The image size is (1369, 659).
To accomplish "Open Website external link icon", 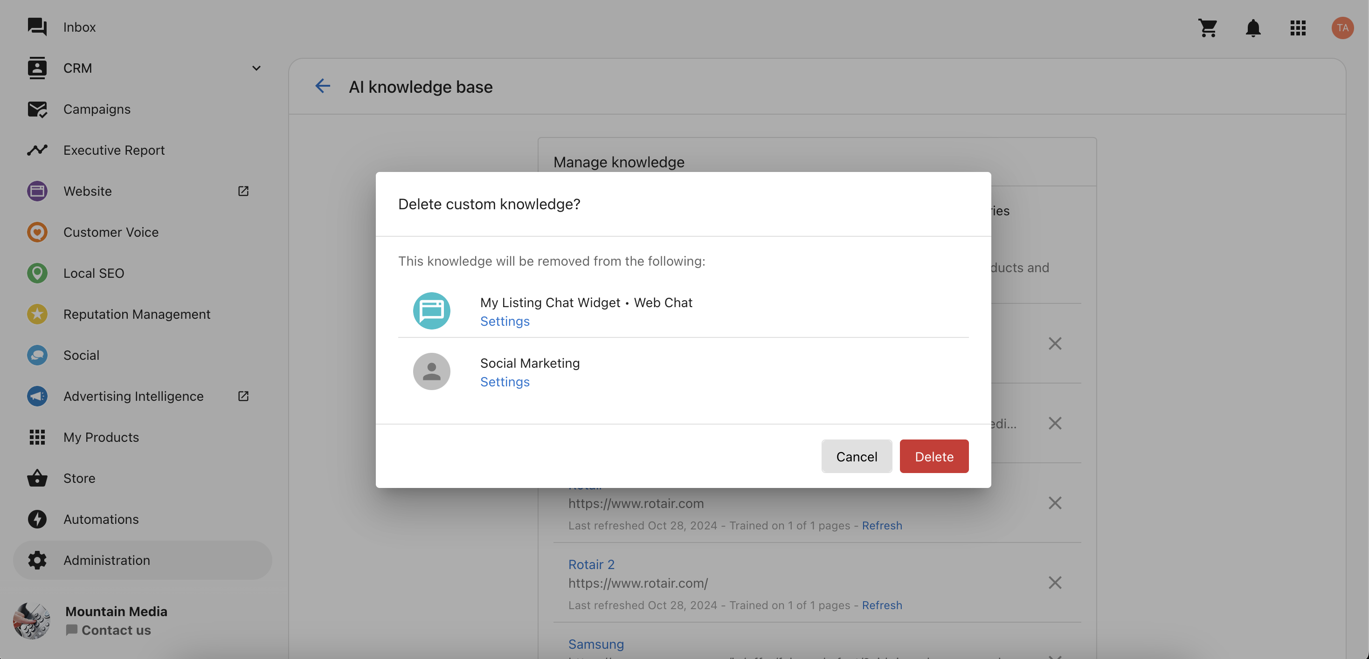I will point(243,191).
